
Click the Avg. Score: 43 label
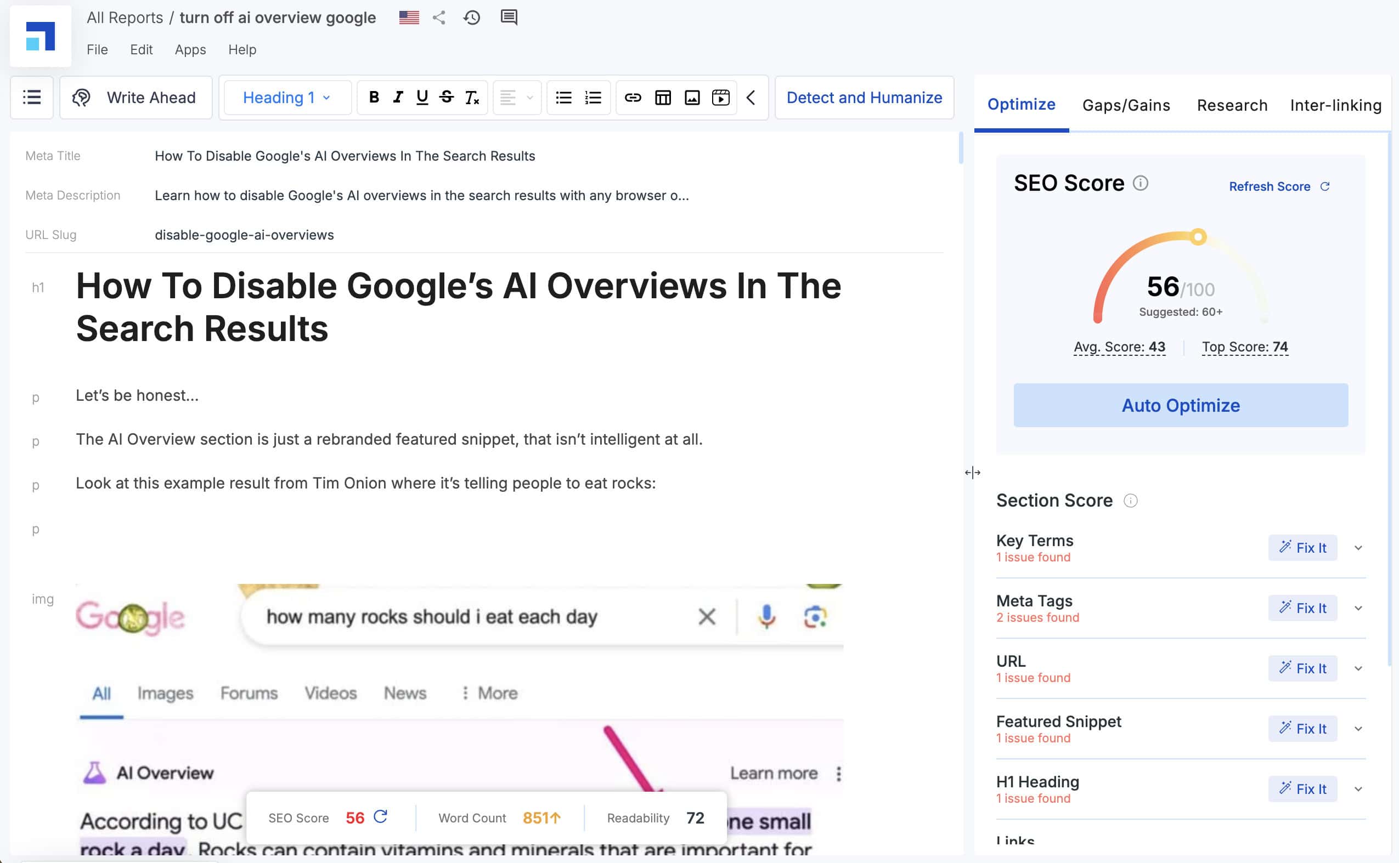[x=1119, y=347]
